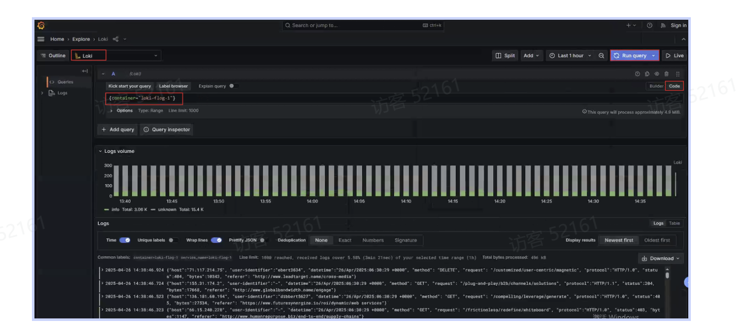Turn on Prettify JSON switch
Screen dimensions: 741x325
tap(263, 240)
